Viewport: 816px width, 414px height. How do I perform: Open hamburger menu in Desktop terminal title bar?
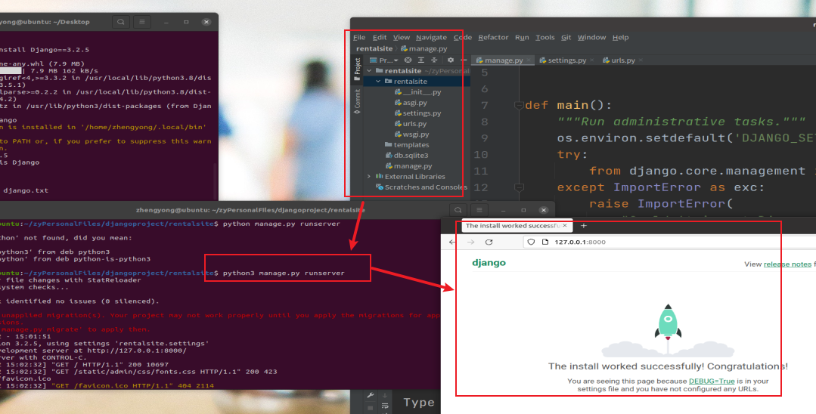[x=141, y=22]
